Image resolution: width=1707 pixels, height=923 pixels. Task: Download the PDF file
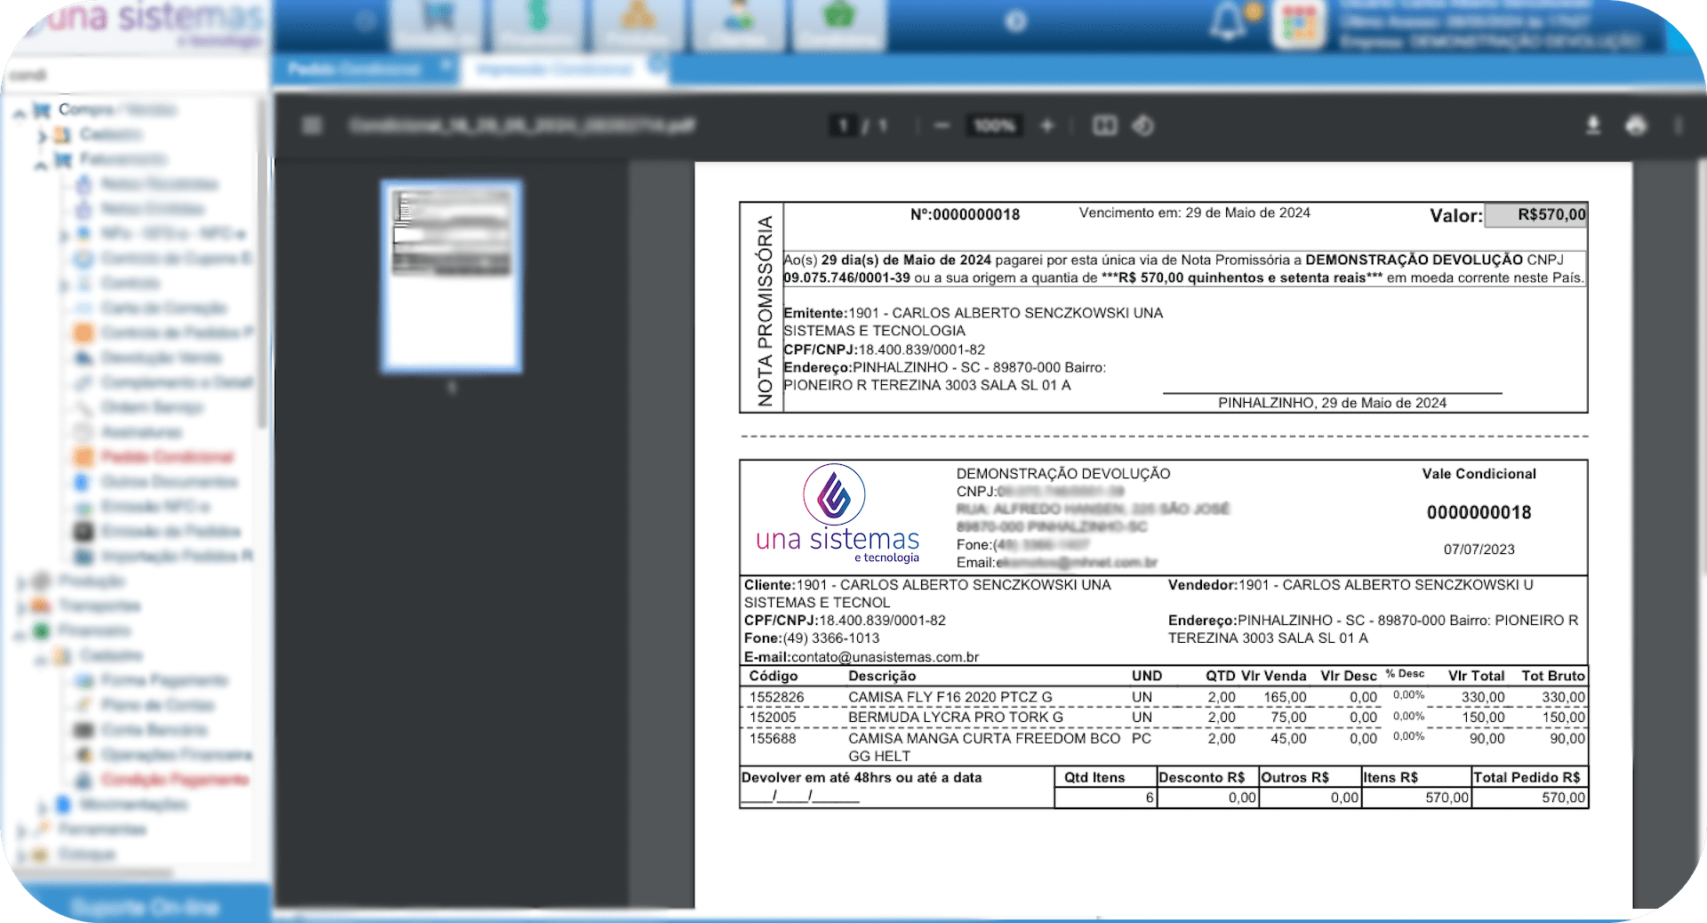pos(1593,125)
